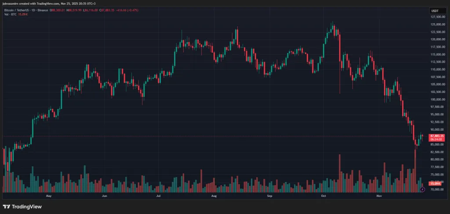Click the Jul label on time axis
Screen dimensions: 450x214
[158, 196]
